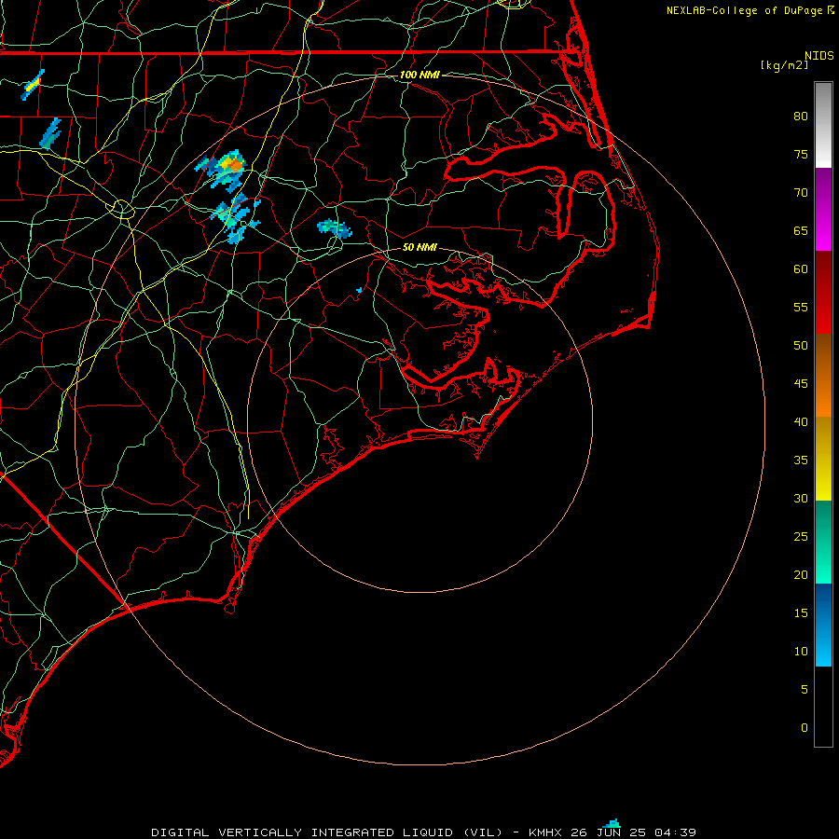This screenshot has height=839, width=839.
Task: Select the 60 value on the VIL scale
Action: click(x=801, y=269)
